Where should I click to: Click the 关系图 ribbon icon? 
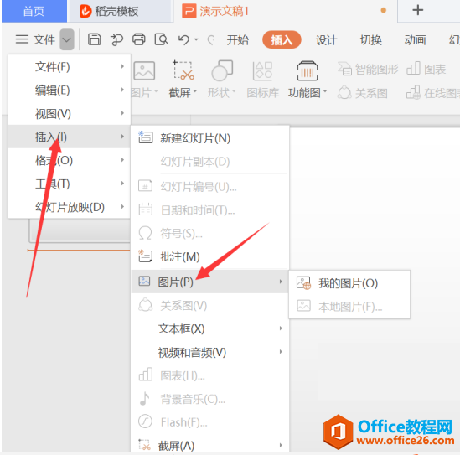344,93
